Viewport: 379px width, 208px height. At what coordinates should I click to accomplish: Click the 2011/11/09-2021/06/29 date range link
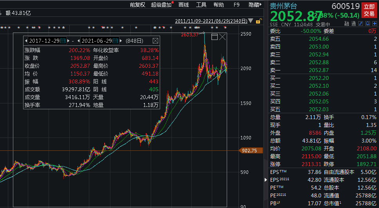[211, 21]
